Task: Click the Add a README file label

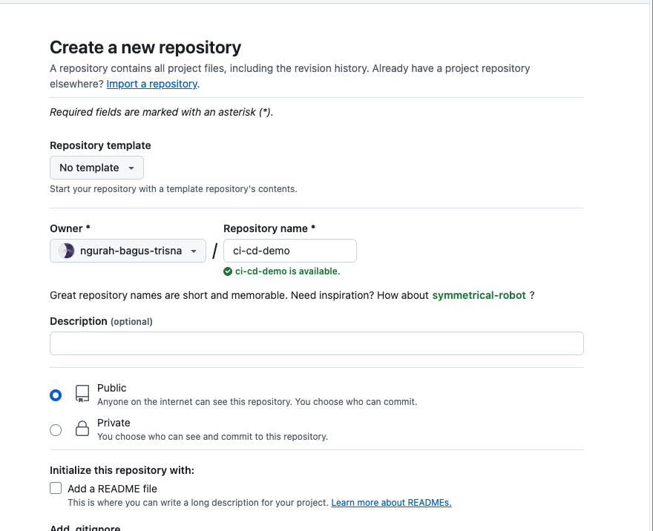Action: click(x=112, y=489)
